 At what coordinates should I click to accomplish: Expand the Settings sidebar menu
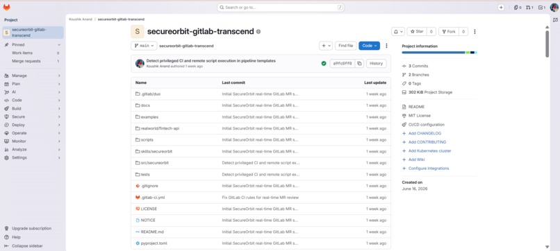click(33, 157)
